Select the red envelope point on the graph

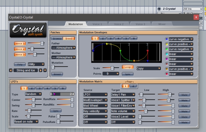click(148, 51)
